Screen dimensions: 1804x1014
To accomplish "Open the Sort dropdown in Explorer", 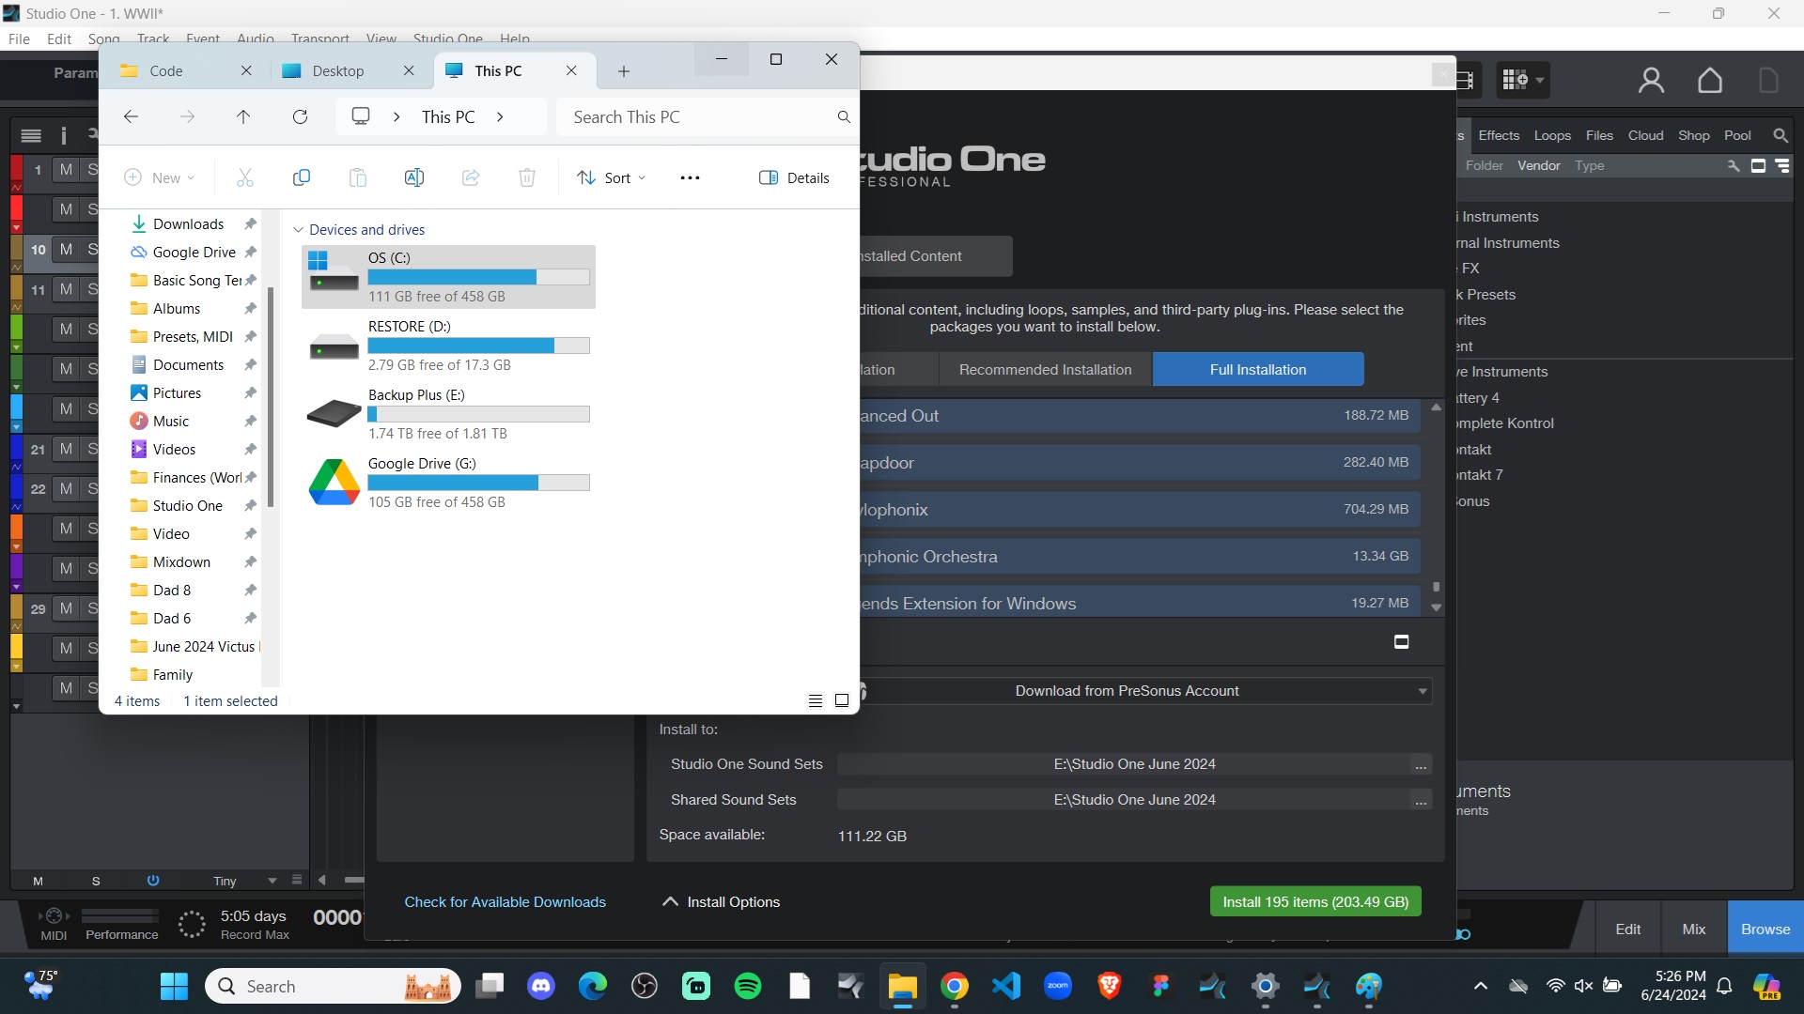I will (612, 177).
